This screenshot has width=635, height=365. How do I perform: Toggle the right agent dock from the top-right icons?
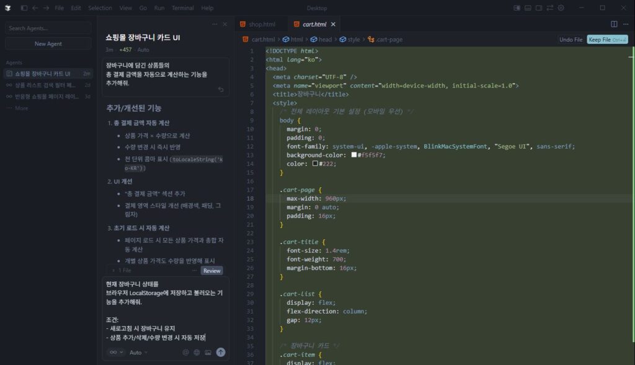(x=538, y=8)
